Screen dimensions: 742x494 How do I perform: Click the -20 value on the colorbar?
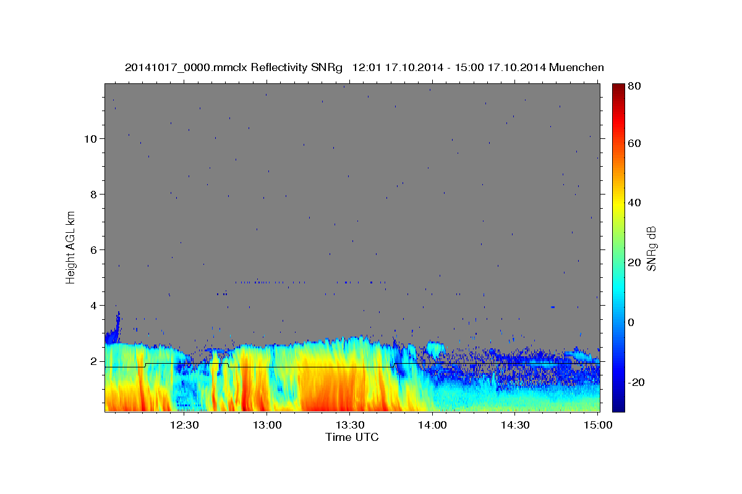[638, 382]
